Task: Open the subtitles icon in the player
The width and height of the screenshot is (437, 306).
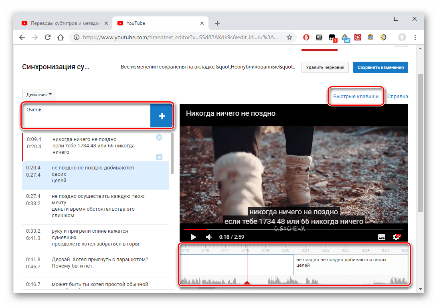Action: (x=381, y=237)
